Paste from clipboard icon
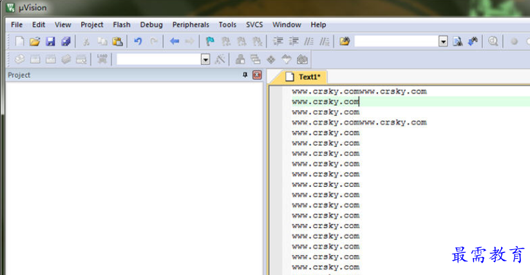 point(117,42)
